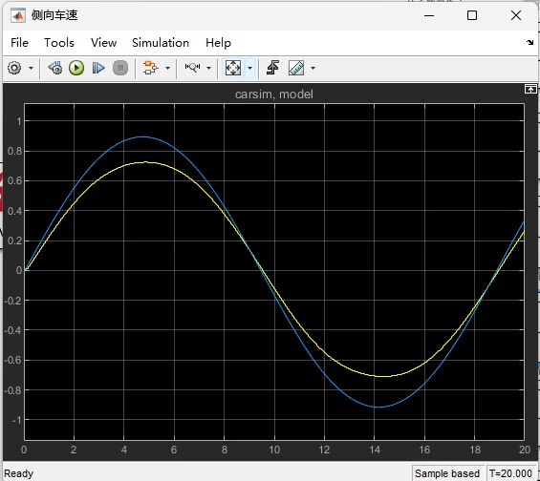
Task: Open the Triggers toolbar icon
Action: 272,68
